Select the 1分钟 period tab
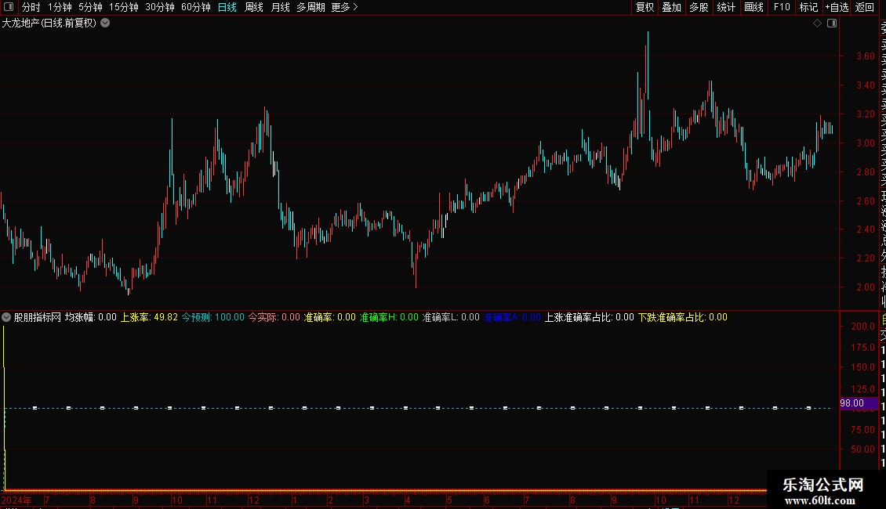The height and width of the screenshot is (509, 886). 60,7
